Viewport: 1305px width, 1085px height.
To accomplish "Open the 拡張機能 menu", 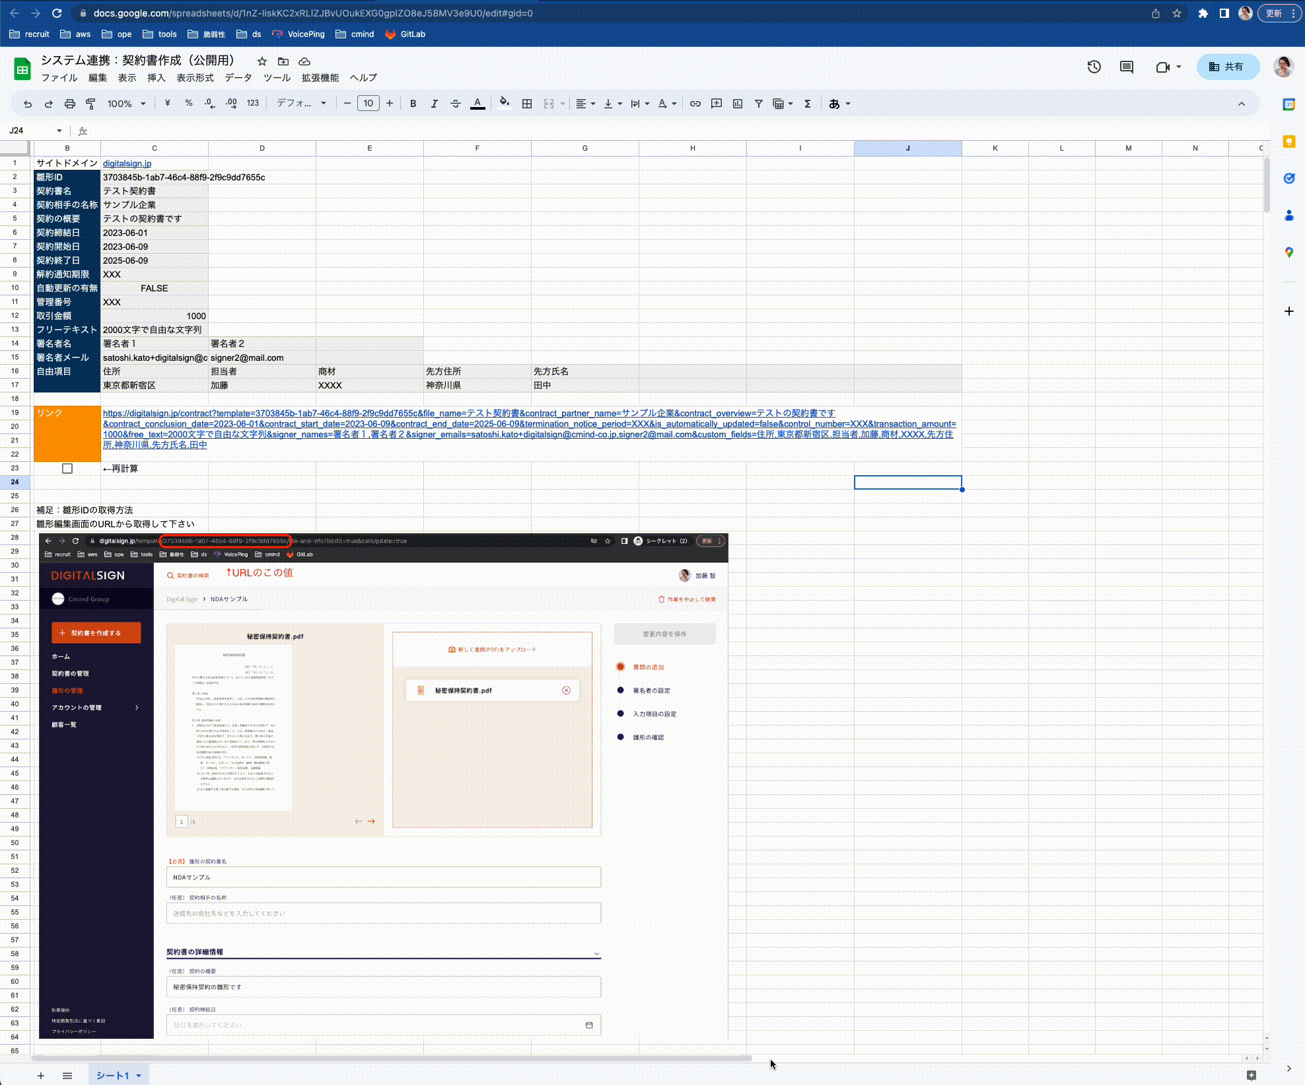I will 320,78.
